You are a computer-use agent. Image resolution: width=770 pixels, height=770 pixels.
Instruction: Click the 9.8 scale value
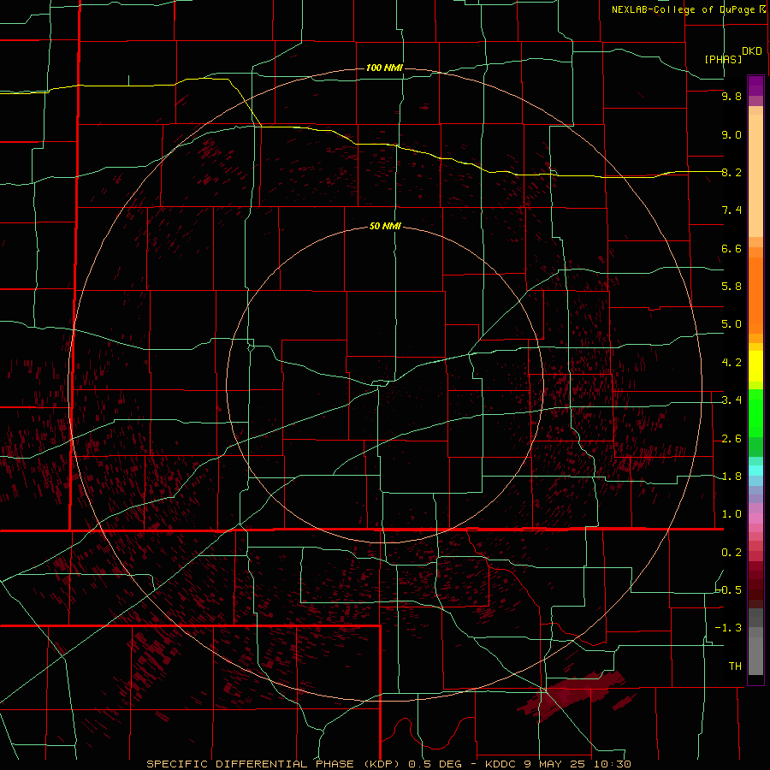731,97
